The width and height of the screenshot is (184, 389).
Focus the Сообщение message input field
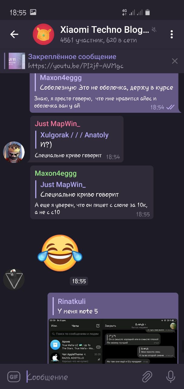80,377
